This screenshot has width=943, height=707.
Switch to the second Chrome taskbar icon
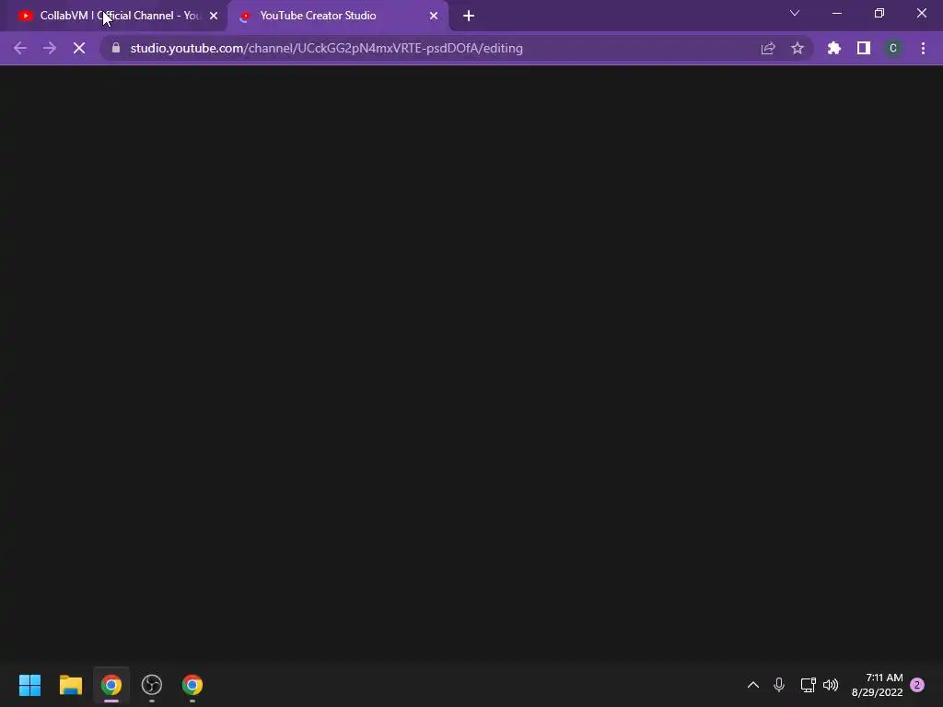coord(192,685)
